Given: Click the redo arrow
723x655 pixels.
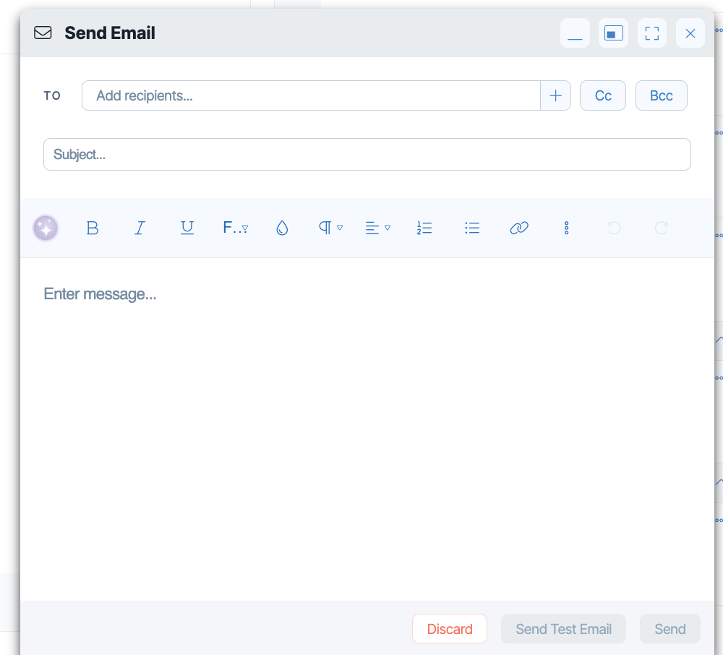Looking at the screenshot, I should [x=662, y=228].
